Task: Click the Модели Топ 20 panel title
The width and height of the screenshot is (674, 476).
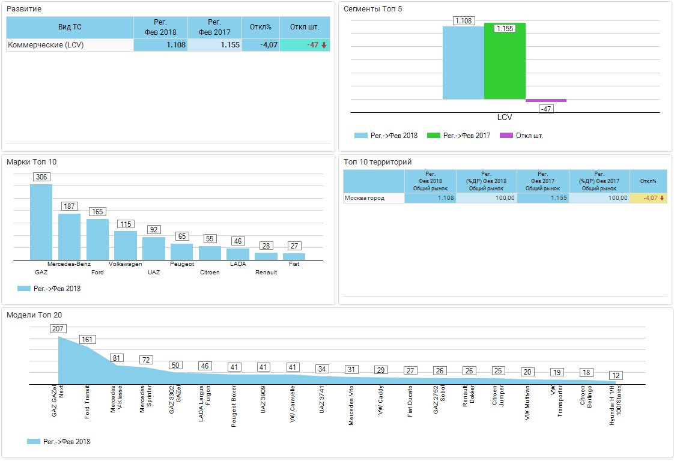Action: pos(34,315)
